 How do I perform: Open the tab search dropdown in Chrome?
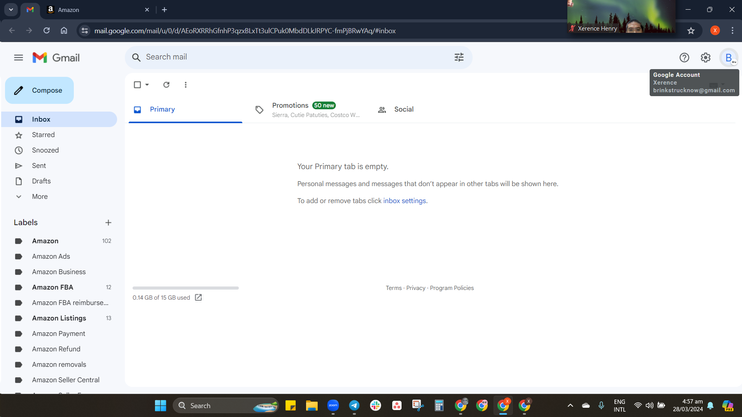11,10
